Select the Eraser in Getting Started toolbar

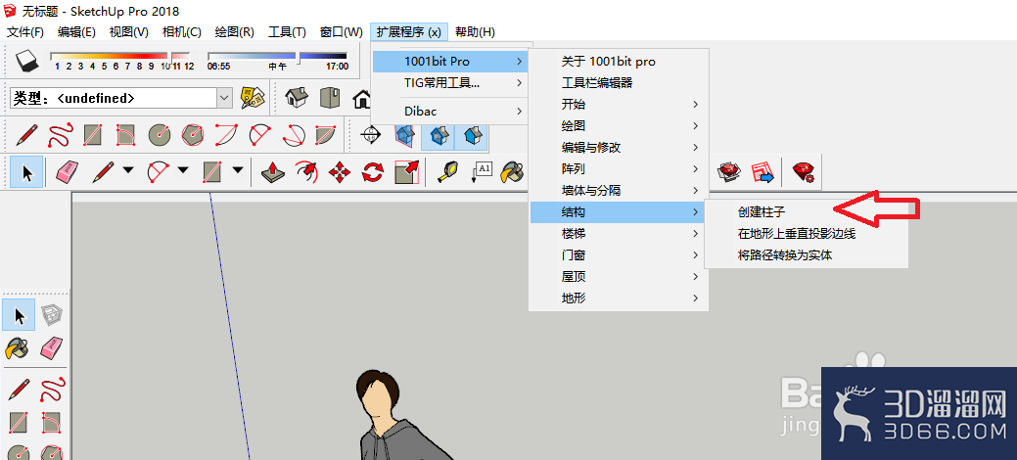pyautogui.click(x=67, y=172)
